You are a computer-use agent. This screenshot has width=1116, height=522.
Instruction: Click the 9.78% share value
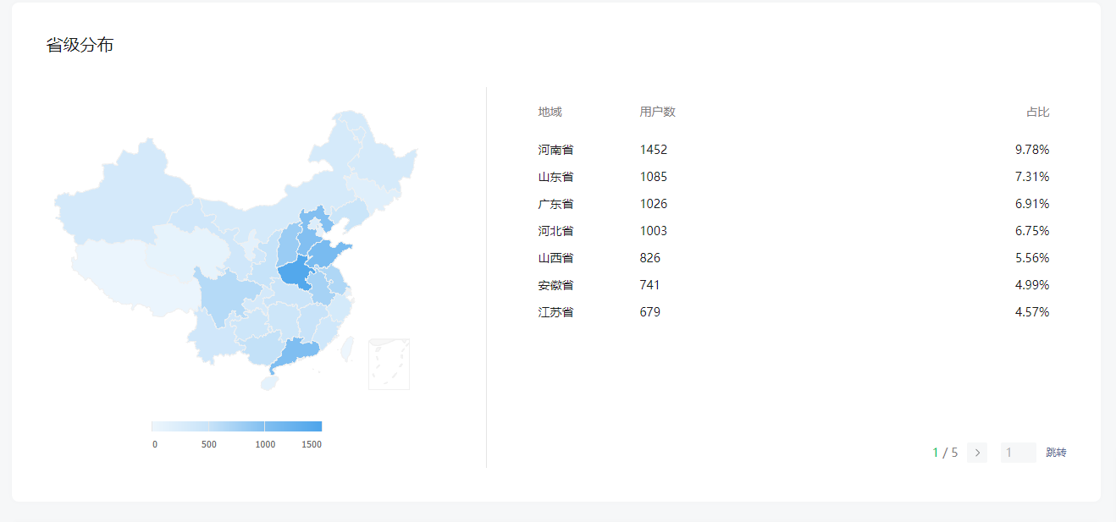1032,150
